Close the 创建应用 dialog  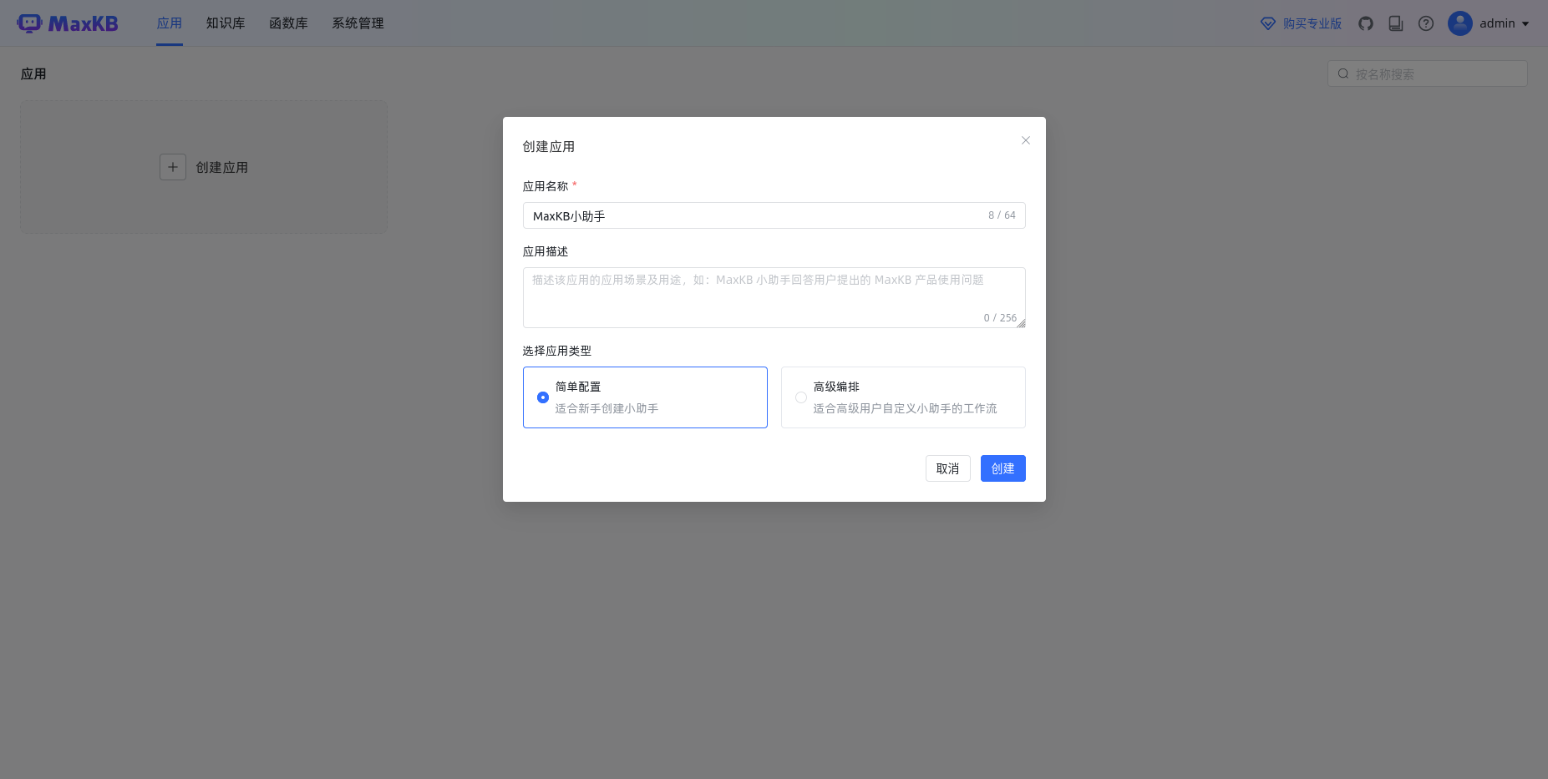pyautogui.click(x=1026, y=140)
